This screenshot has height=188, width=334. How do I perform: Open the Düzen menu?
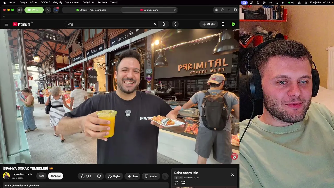(x=34, y=2)
